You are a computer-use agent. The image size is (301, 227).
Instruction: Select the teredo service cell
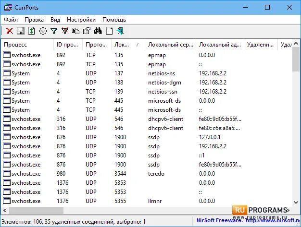coord(156,174)
